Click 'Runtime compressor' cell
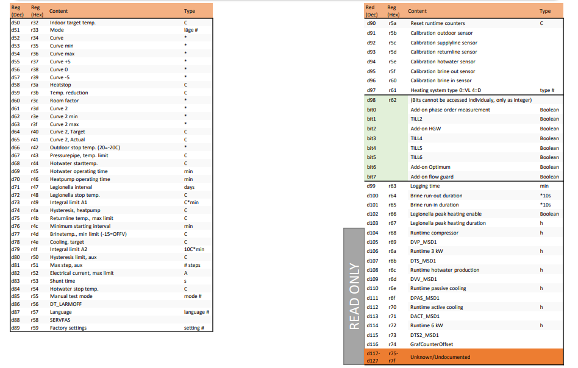The image size is (578, 368). point(434,233)
